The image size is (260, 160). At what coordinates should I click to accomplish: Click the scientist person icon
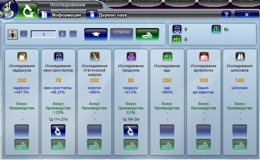[x=13, y=34]
